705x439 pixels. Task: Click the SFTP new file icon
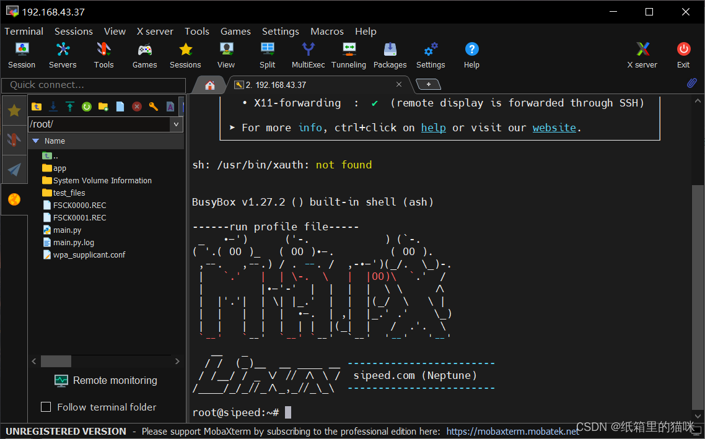click(x=120, y=106)
